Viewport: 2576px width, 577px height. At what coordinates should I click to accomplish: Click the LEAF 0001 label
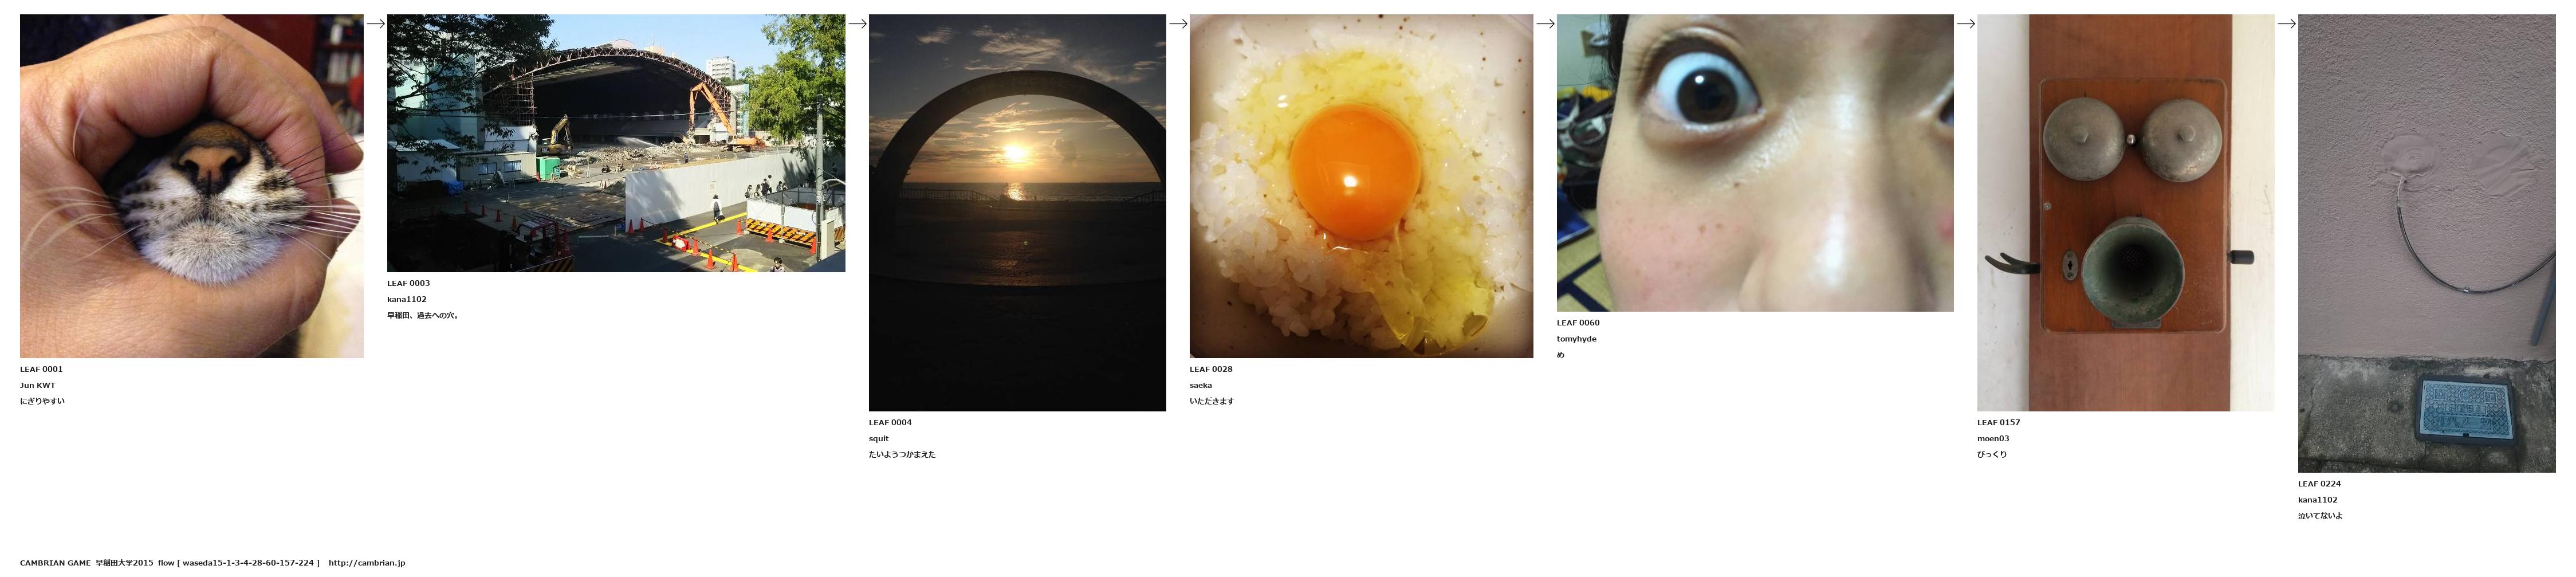pyautogui.click(x=41, y=369)
